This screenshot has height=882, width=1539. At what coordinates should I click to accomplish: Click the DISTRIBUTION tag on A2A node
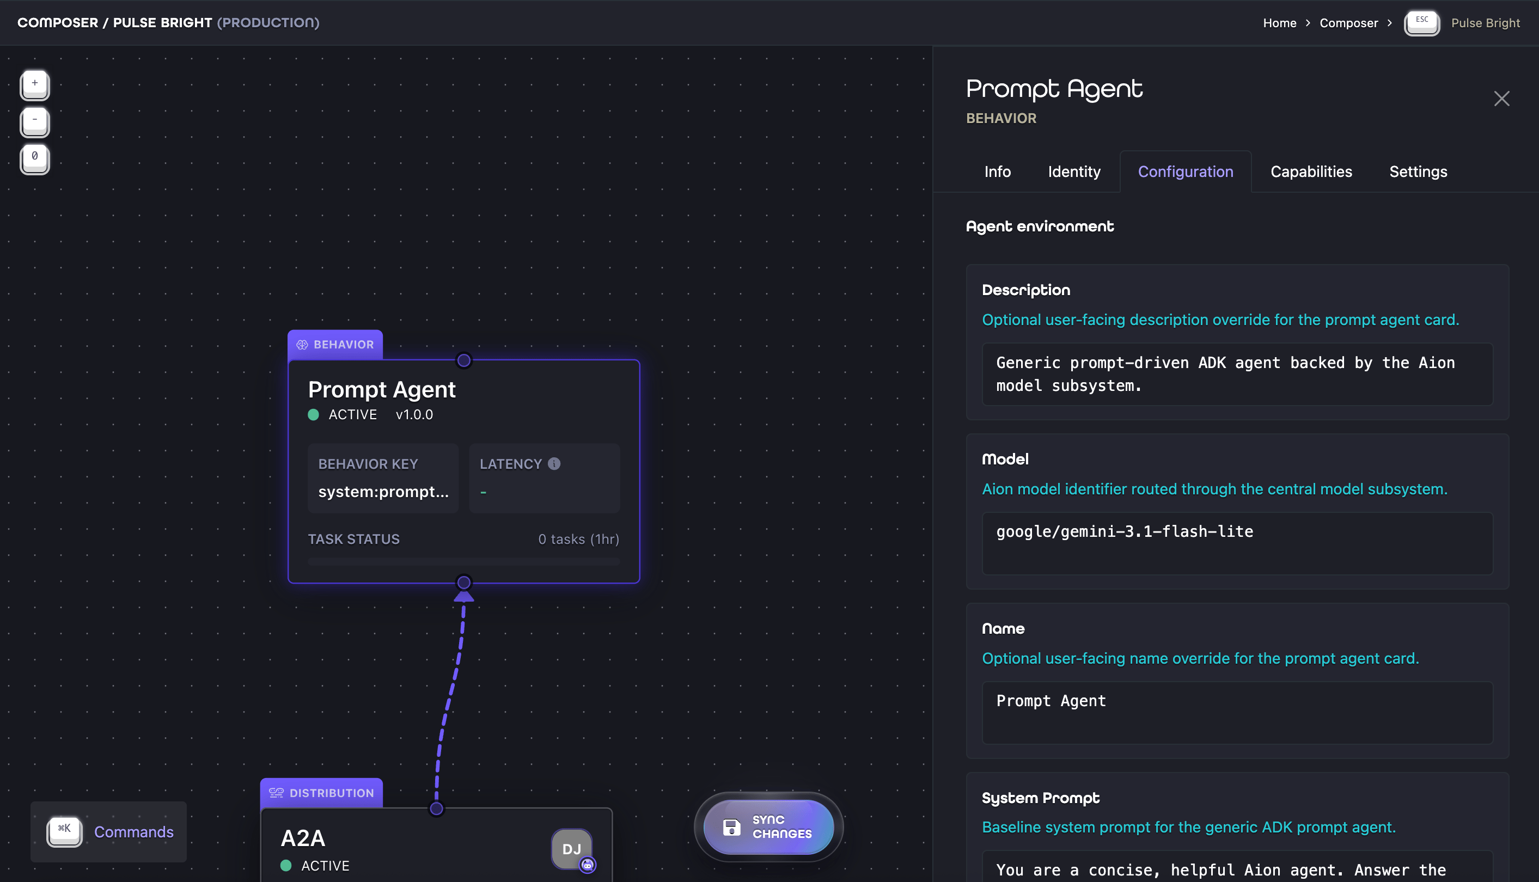coord(321,793)
